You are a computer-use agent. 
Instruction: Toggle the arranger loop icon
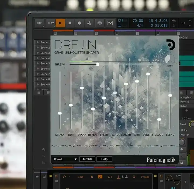[x=183, y=23]
